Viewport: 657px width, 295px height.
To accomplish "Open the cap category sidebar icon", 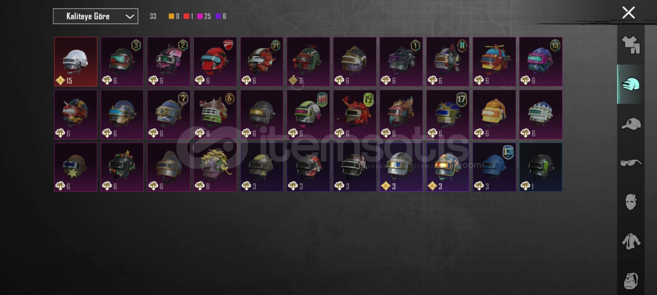I will 631,123.
